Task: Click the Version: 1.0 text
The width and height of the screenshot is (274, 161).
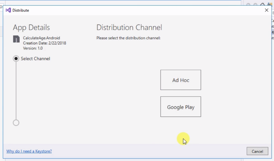Action: 33,48
